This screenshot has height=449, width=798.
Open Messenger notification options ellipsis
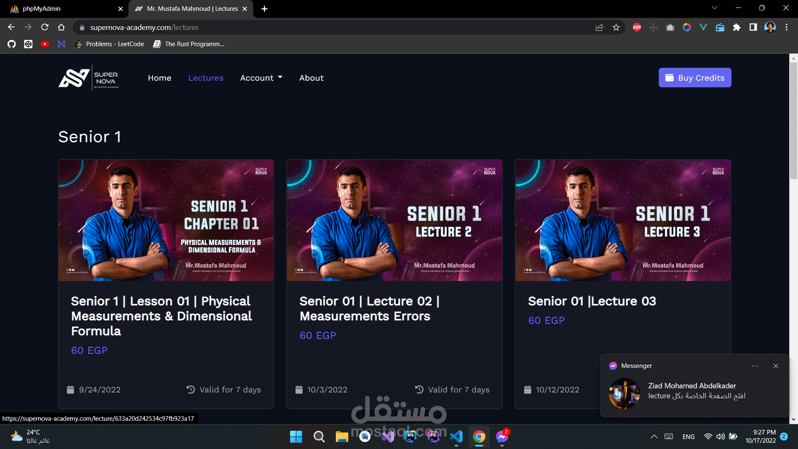755,366
